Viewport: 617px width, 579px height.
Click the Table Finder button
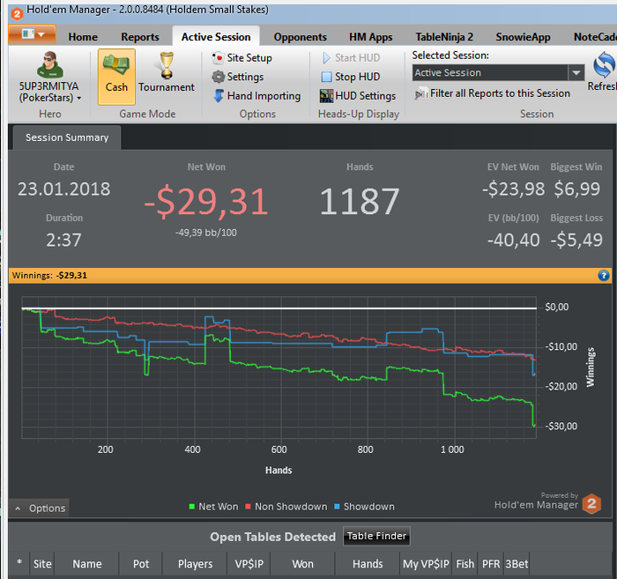[376, 536]
